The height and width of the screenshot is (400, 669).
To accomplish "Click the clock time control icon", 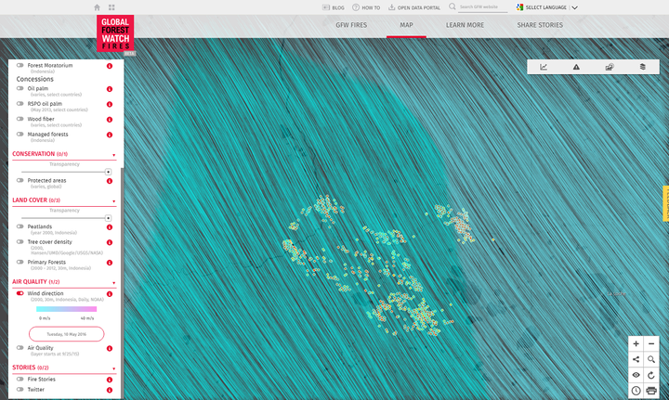I will (x=636, y=390).
